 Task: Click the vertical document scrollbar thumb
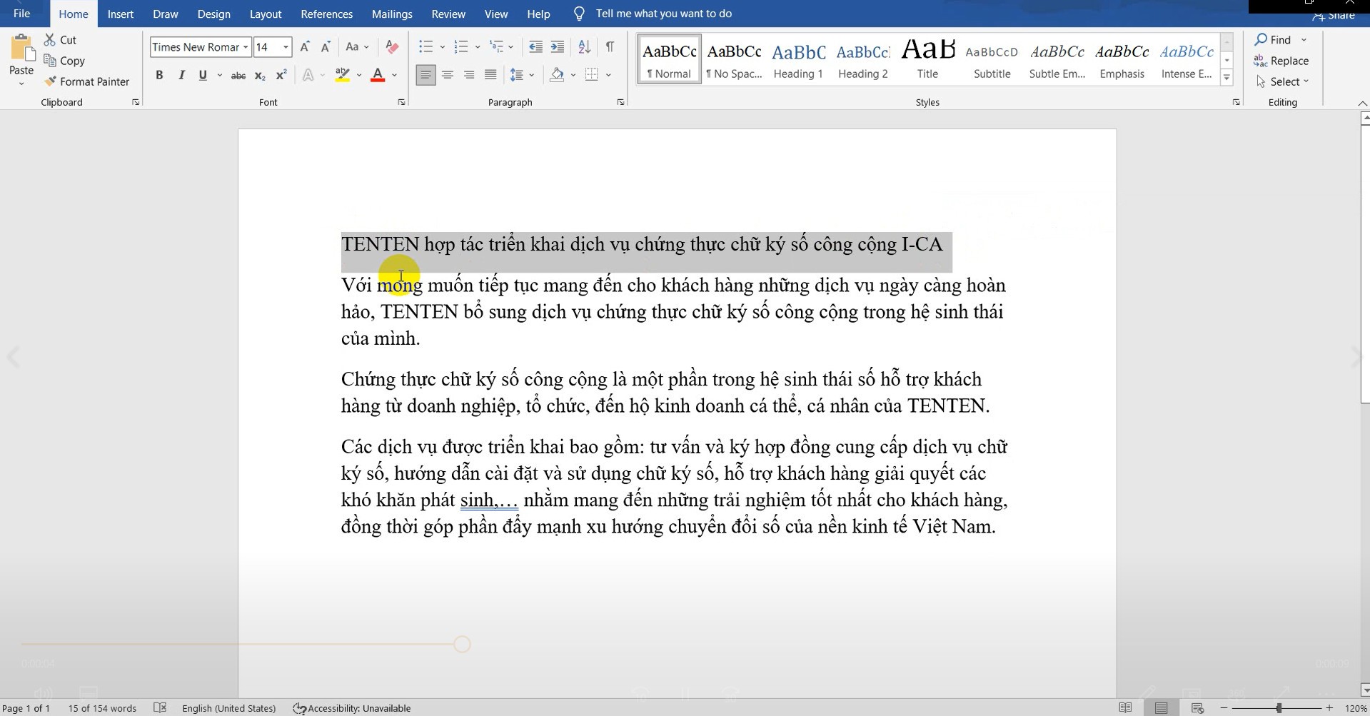tap(1365, 265)
